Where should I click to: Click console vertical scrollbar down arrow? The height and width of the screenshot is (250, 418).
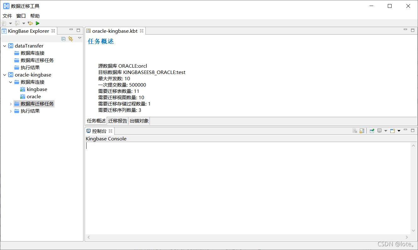coord(414,231)
